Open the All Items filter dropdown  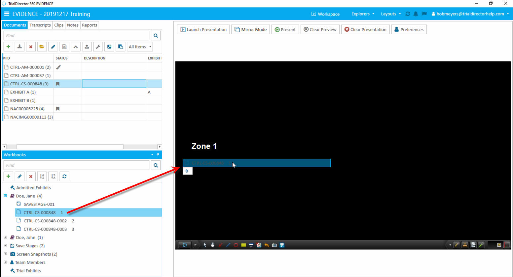[x=140, y=47]
